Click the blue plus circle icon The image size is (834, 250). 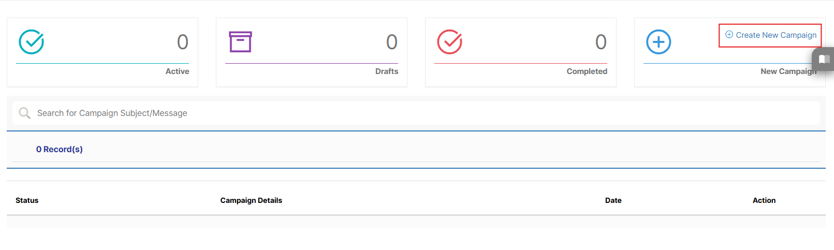click(659, 42)
